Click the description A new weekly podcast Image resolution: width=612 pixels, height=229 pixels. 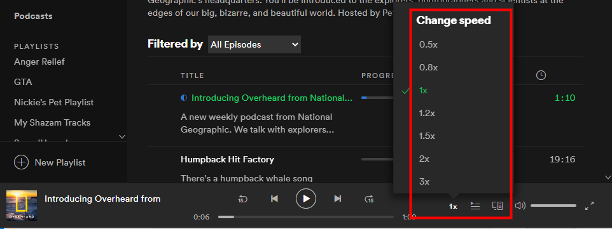(x=257, y=123)
